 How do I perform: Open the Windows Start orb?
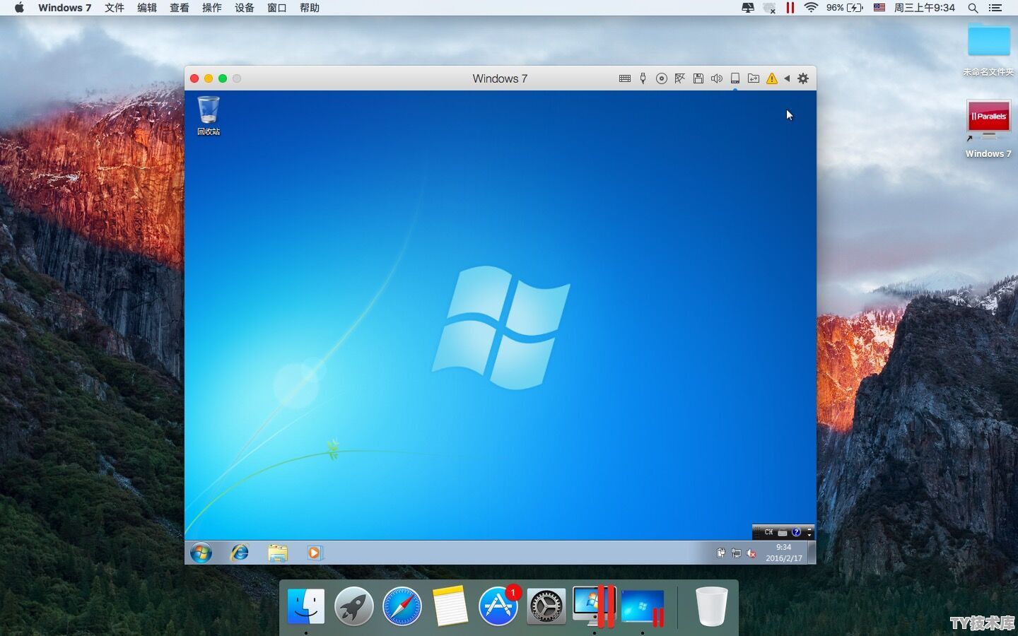coord(201,553)
